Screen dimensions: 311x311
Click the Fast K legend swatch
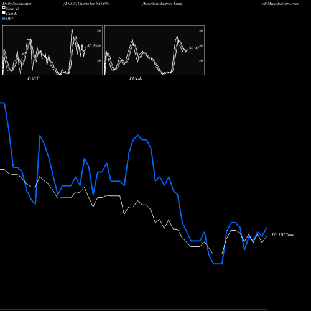4,13
